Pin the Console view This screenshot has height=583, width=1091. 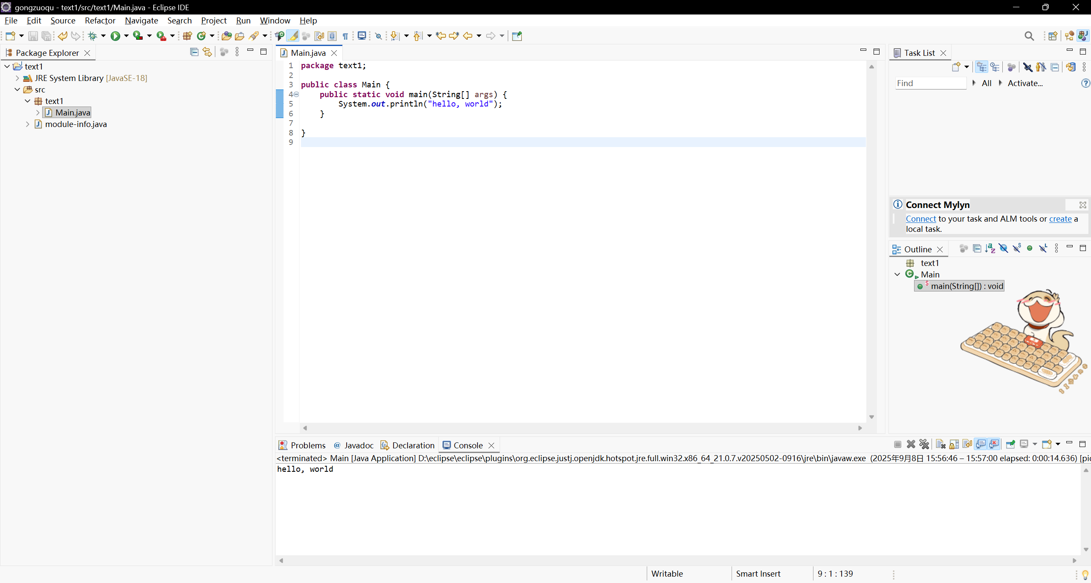click(1011, 444)
